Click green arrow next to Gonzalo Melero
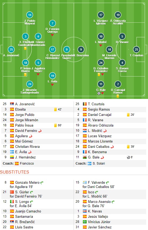Viewport: 148px width, 230px height. (42, 183)
